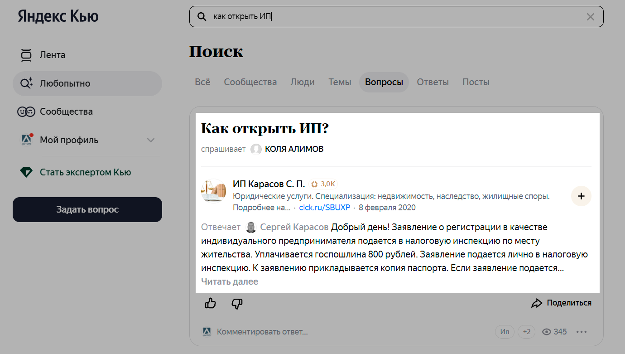Open the question 'Как открыть ИП?'
The image size is (625, 354).
tap(264, 128)
